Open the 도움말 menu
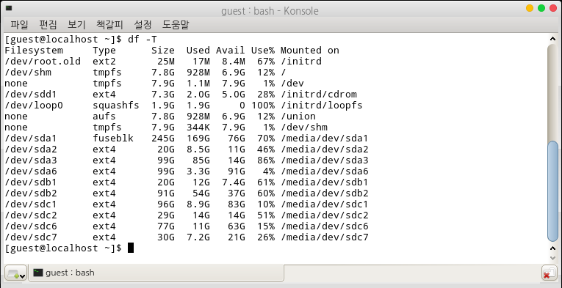562x288 pixels. (x=176, y=25)
